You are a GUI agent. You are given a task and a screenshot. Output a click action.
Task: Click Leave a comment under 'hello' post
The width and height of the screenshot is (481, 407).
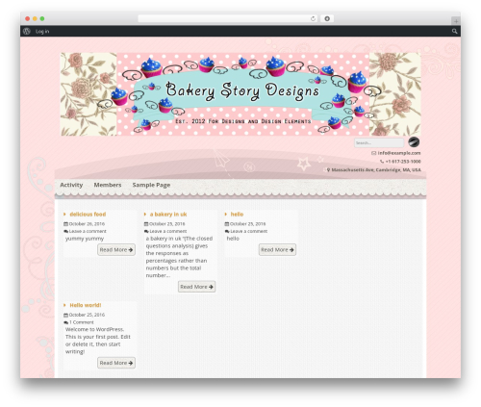pos(249,231)
